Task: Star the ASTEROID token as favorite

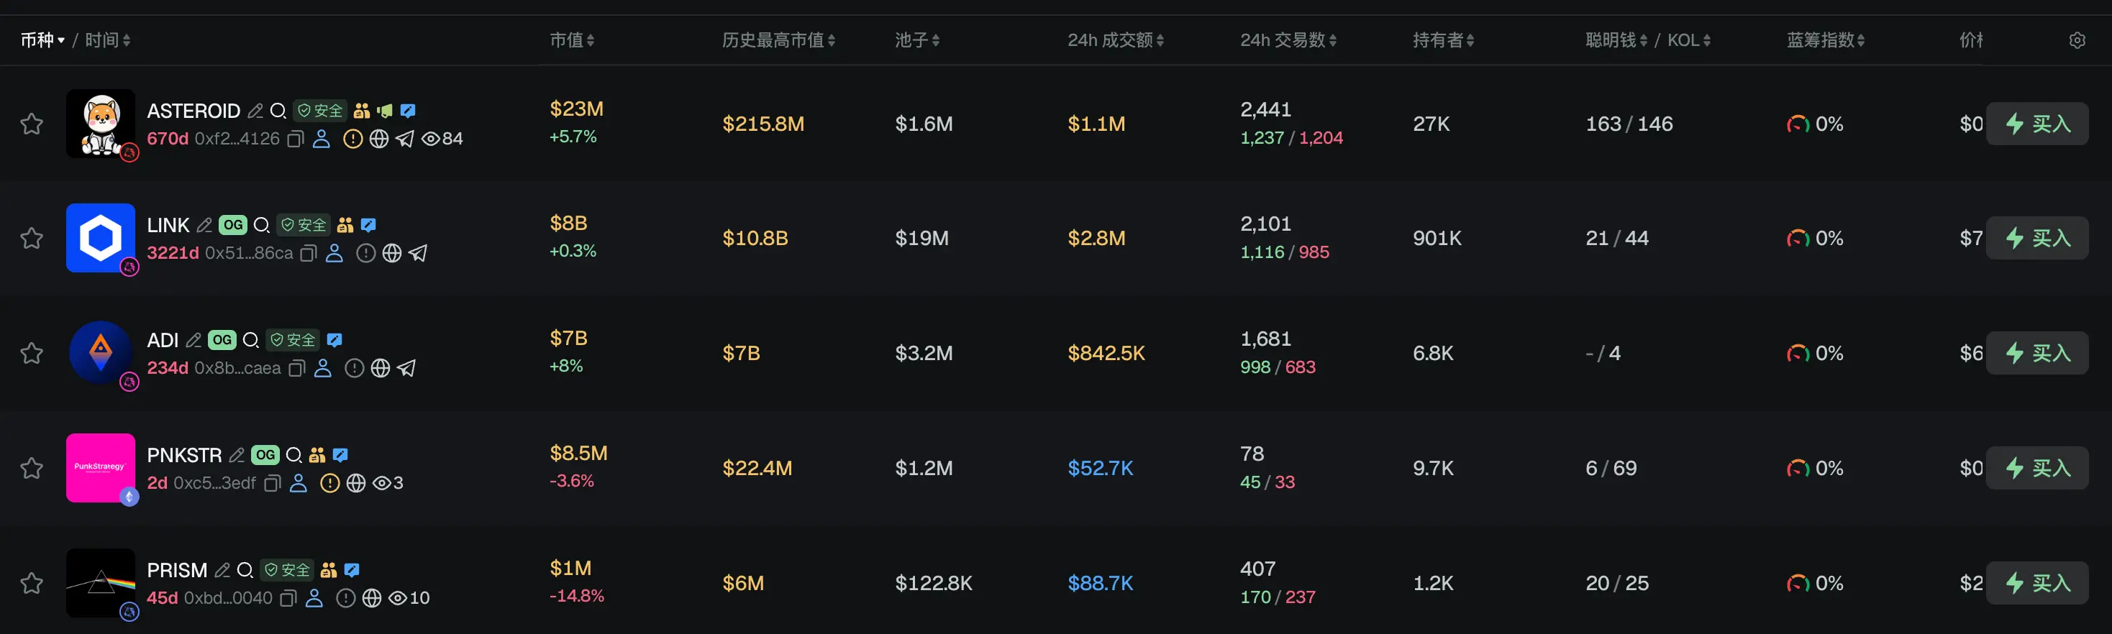Action: click(x=32, y=124)
